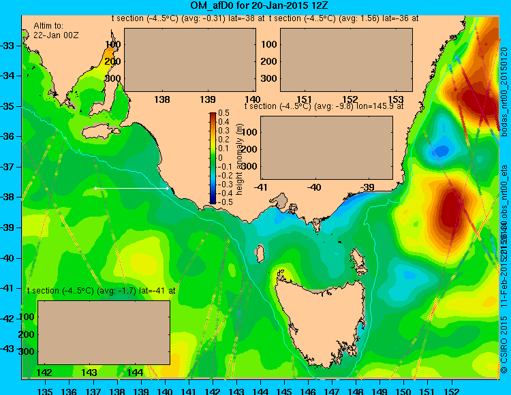511x395 pixels.
Task: Click the -0.5 tick label on the colorbar
Action: tap(224, 202)
